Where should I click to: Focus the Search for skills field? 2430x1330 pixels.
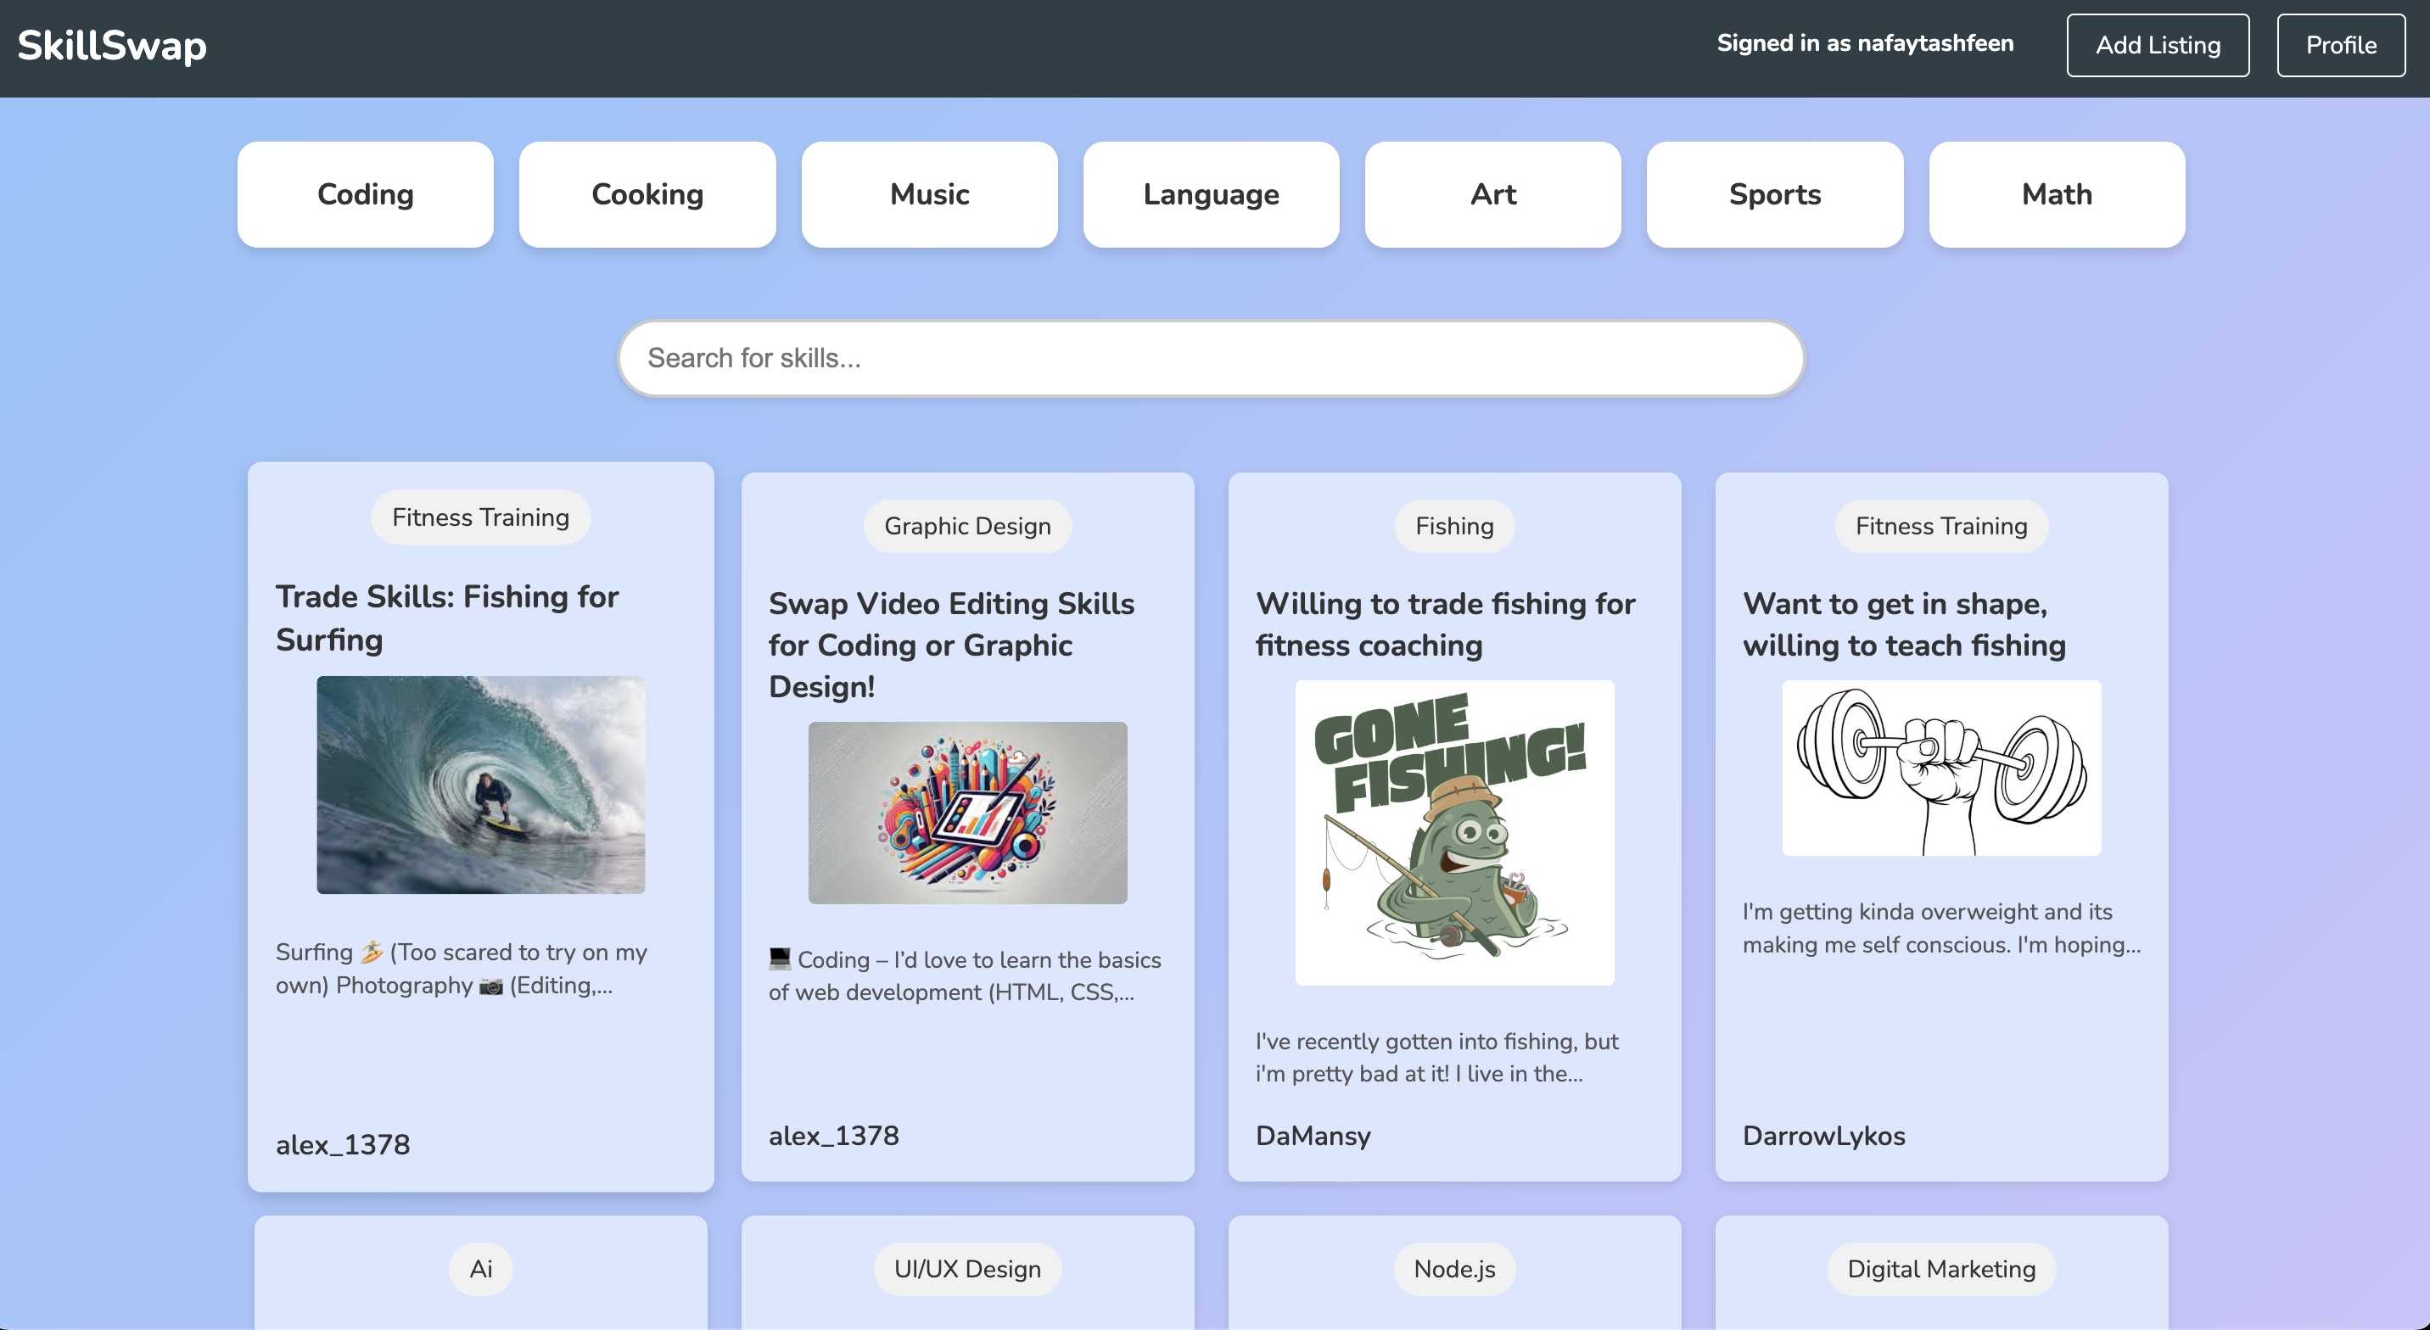click(1210, 359)
